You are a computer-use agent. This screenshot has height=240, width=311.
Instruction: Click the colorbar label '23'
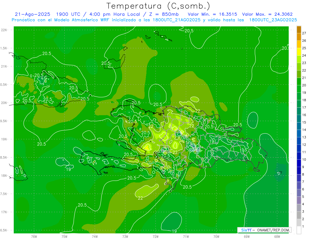tap(304, 63)
